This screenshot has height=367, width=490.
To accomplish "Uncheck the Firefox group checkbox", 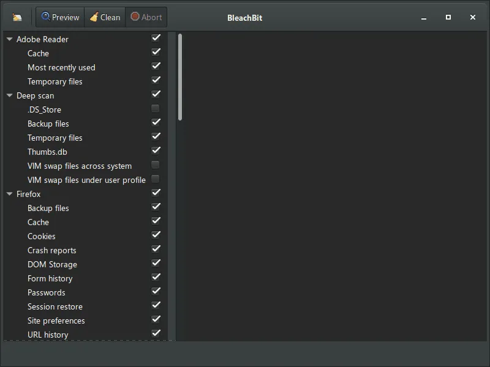I will pos(156,193).
